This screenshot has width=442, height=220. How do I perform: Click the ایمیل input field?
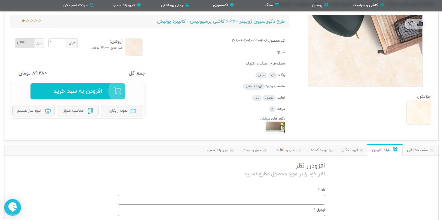(221, 217)
